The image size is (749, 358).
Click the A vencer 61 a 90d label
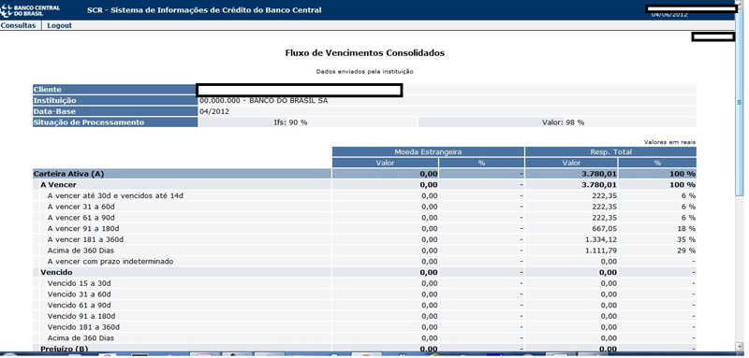pyautogui.click(x=81, y=218)
